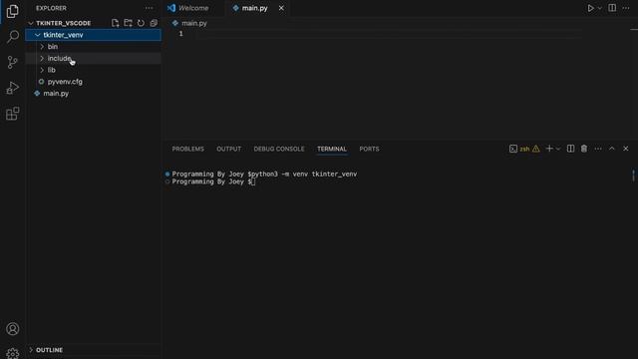This screenshot has width=638, height=359.
Task: Open the run options dropdown arrow
Action: pyautogui.click(x=599, y=8)
